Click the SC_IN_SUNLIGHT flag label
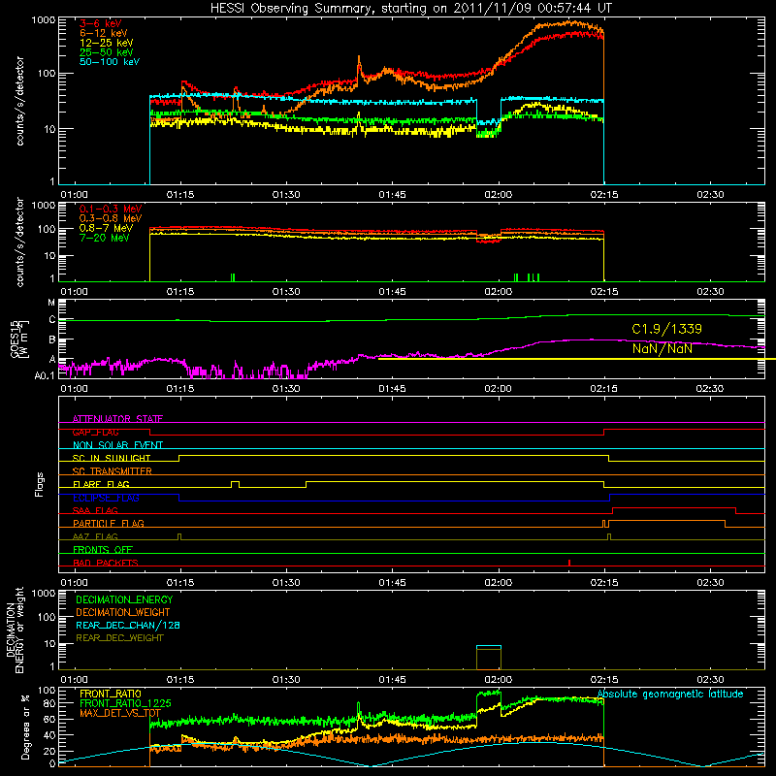Viewport: 776px width, 776px height. tap(112, 458)
